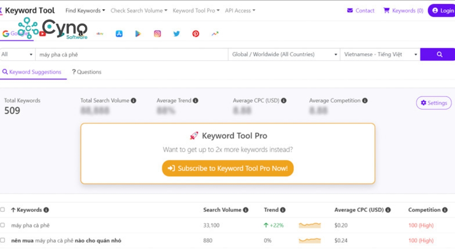Click keyword nên mua máy pha cà phê nào cho quán nhỏ
455x250 pixels.
66,240
